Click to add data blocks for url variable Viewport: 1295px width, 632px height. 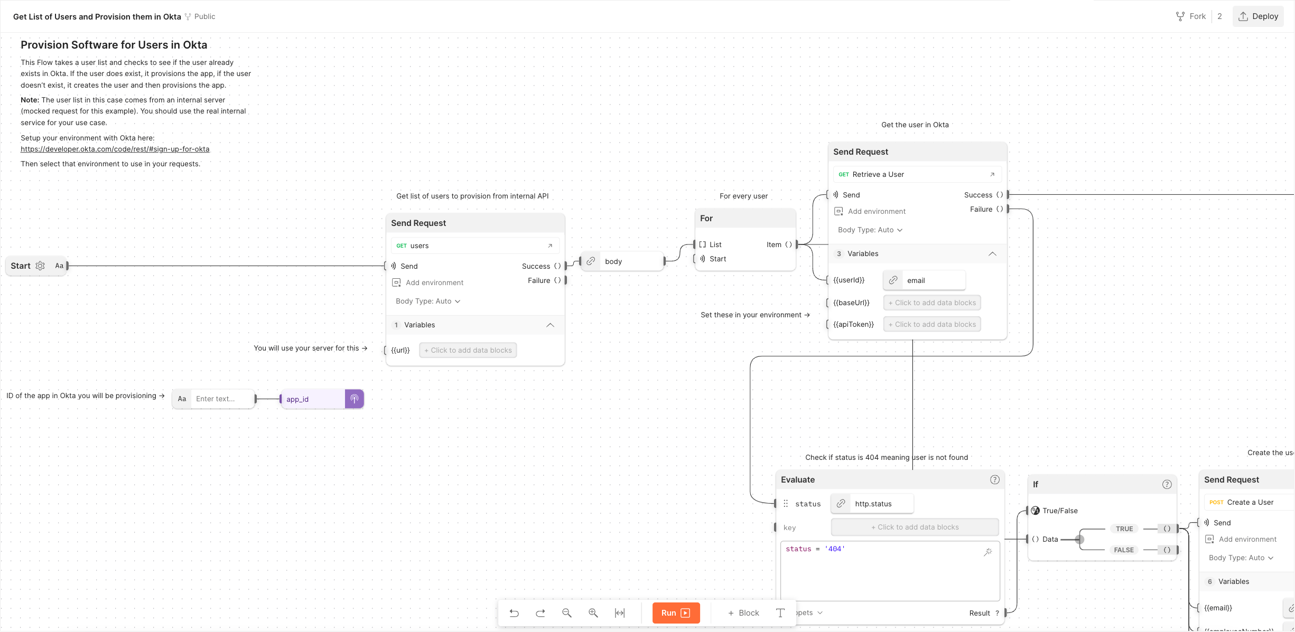pyautogui.click(x=468, y=351)
